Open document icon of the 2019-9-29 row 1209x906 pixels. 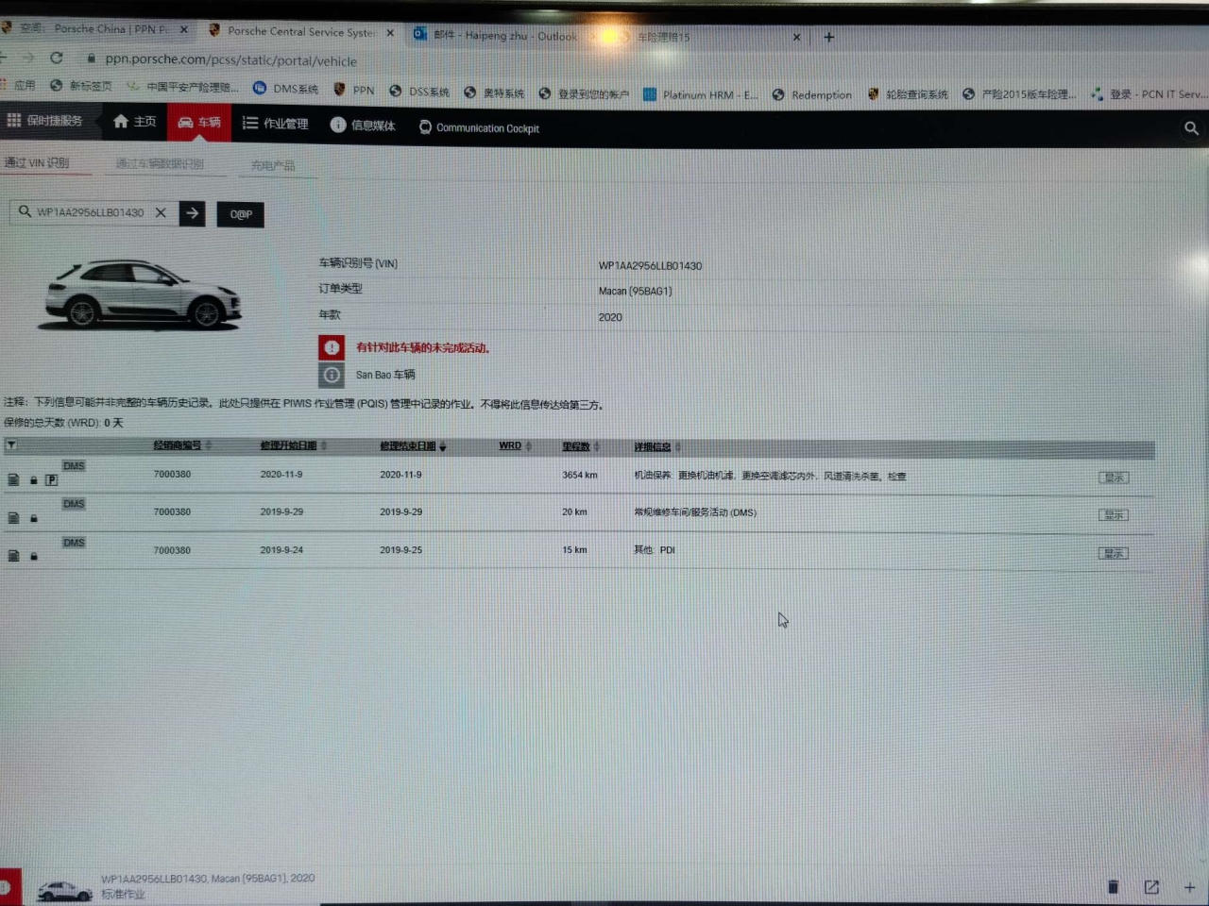coord(13,517)
